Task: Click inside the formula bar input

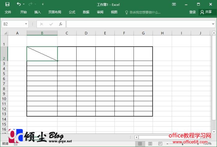Action: pos(139,24)
